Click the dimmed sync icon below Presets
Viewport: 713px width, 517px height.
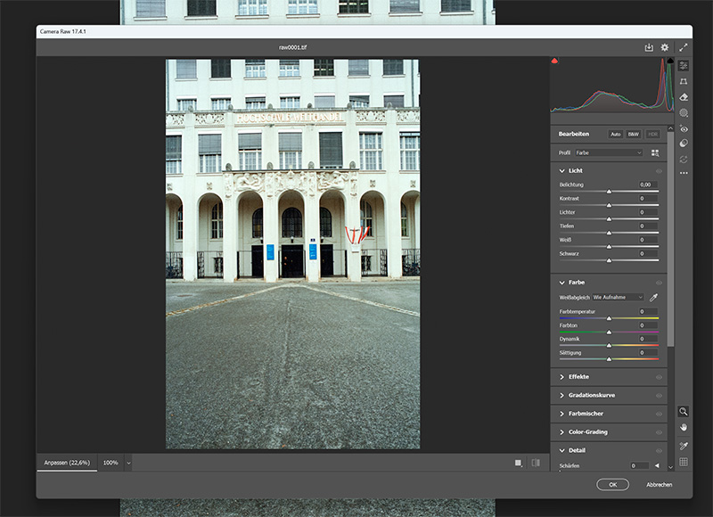coord(684,160)
